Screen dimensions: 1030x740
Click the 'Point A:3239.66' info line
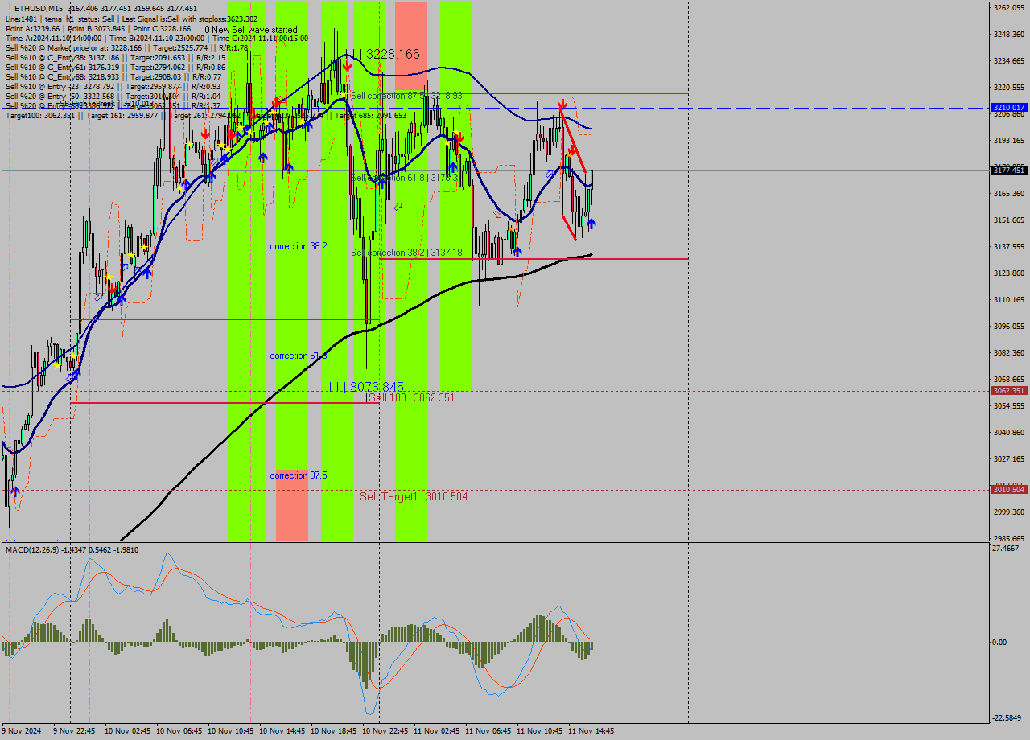[x=98, y=28]
